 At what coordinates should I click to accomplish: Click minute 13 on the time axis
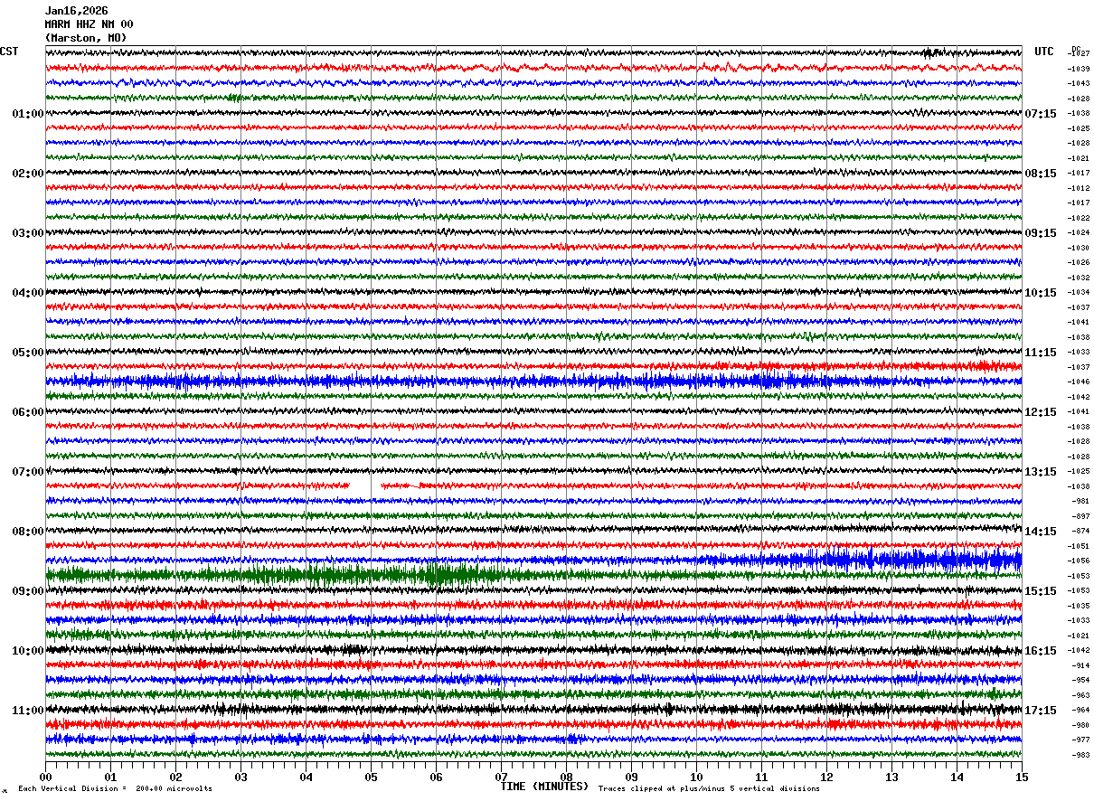pyautogui.click(x=891, y=777)
